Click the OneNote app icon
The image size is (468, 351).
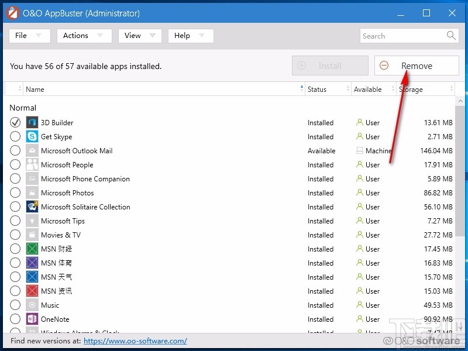click(31, 319)
